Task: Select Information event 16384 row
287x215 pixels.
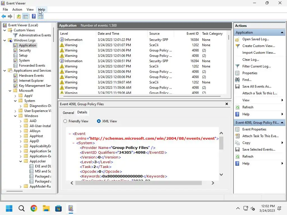Action: point(143,40)
